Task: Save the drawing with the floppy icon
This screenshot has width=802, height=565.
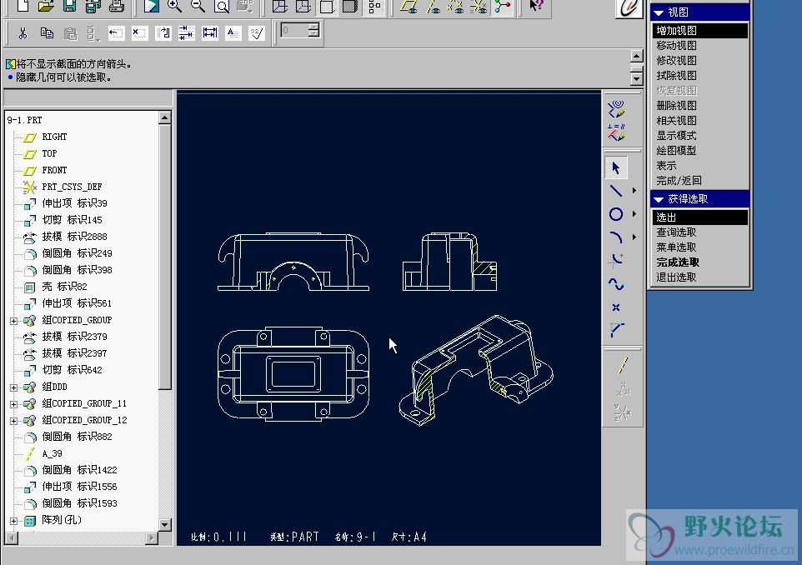Action: coord(69,6)
